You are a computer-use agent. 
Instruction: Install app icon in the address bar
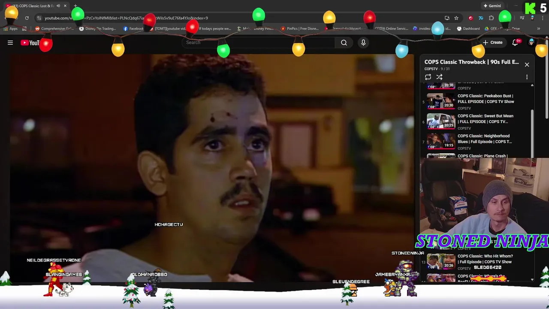[447, 18]
